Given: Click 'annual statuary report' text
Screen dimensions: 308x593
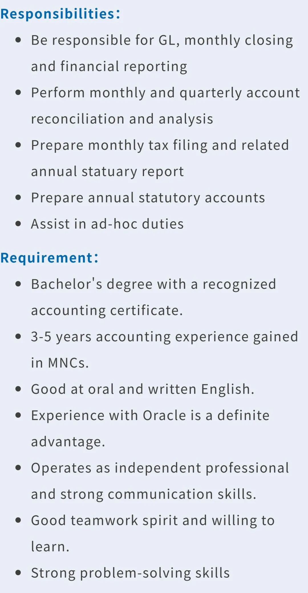Looking at the screenshot, I should pyautogui.click(x=107, y=172).
